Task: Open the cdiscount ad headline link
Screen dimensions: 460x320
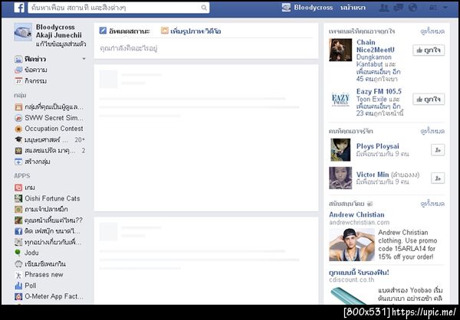Action: 359,273
